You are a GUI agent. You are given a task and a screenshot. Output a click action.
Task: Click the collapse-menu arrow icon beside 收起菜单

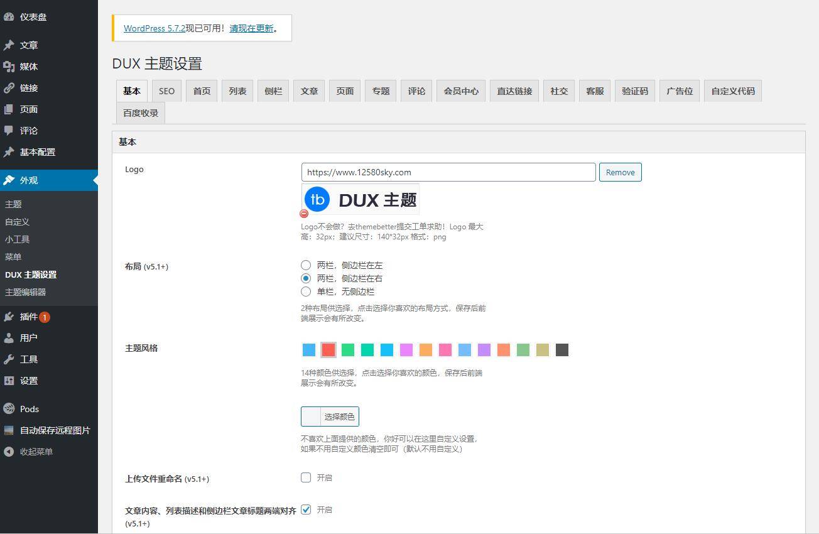pos(9,452)
